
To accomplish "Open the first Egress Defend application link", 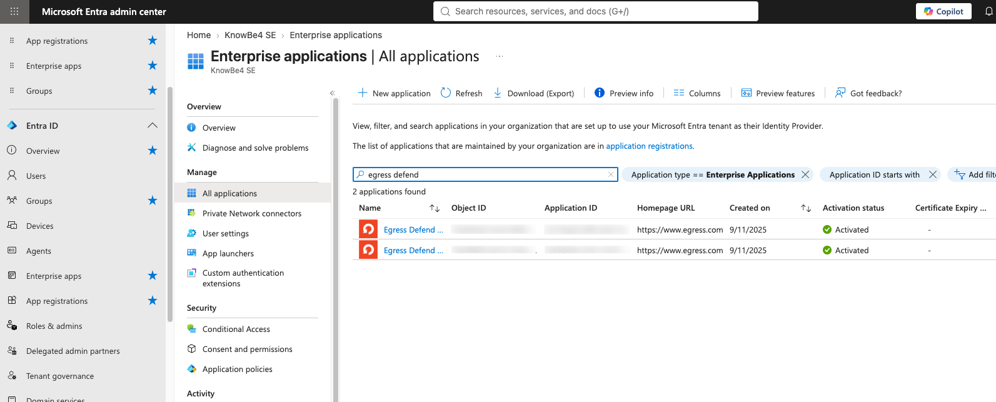I will pyautogui.click(x=413, y=229).
